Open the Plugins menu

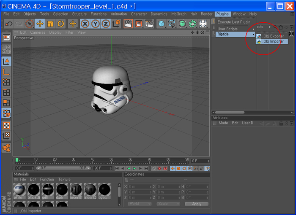(222, 14)
